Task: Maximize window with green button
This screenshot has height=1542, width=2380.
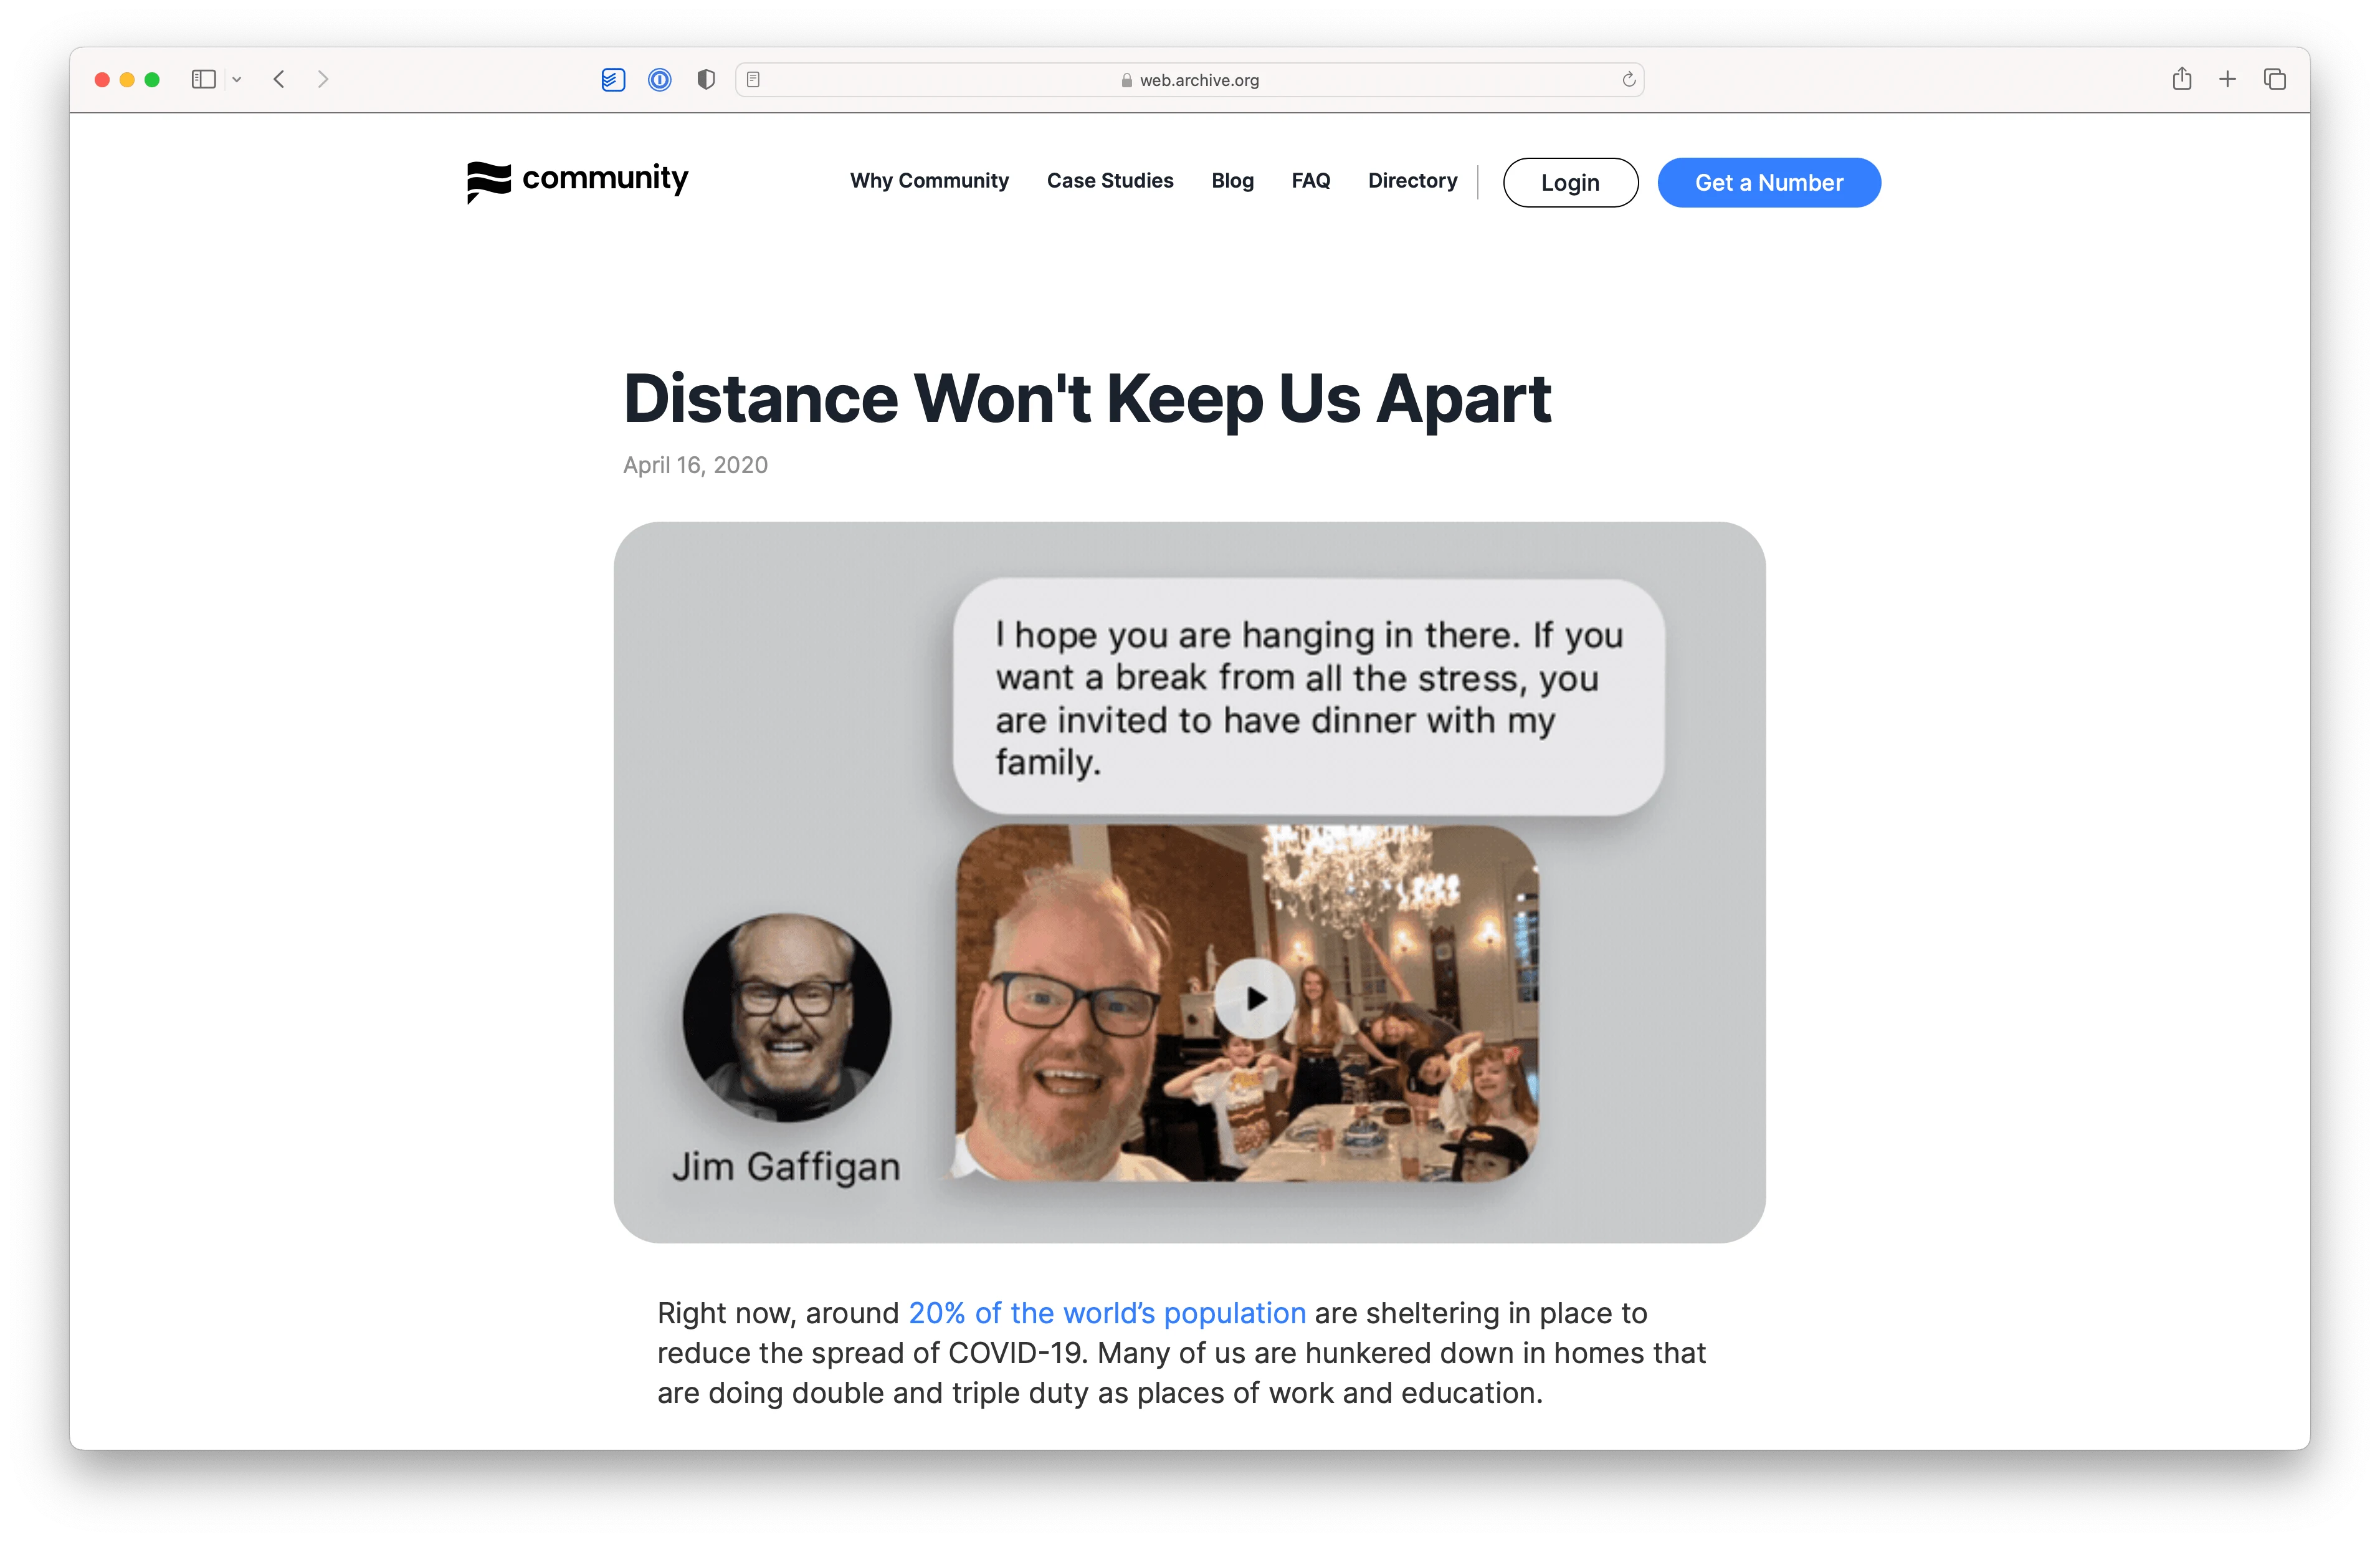Action: pos(152,79)
